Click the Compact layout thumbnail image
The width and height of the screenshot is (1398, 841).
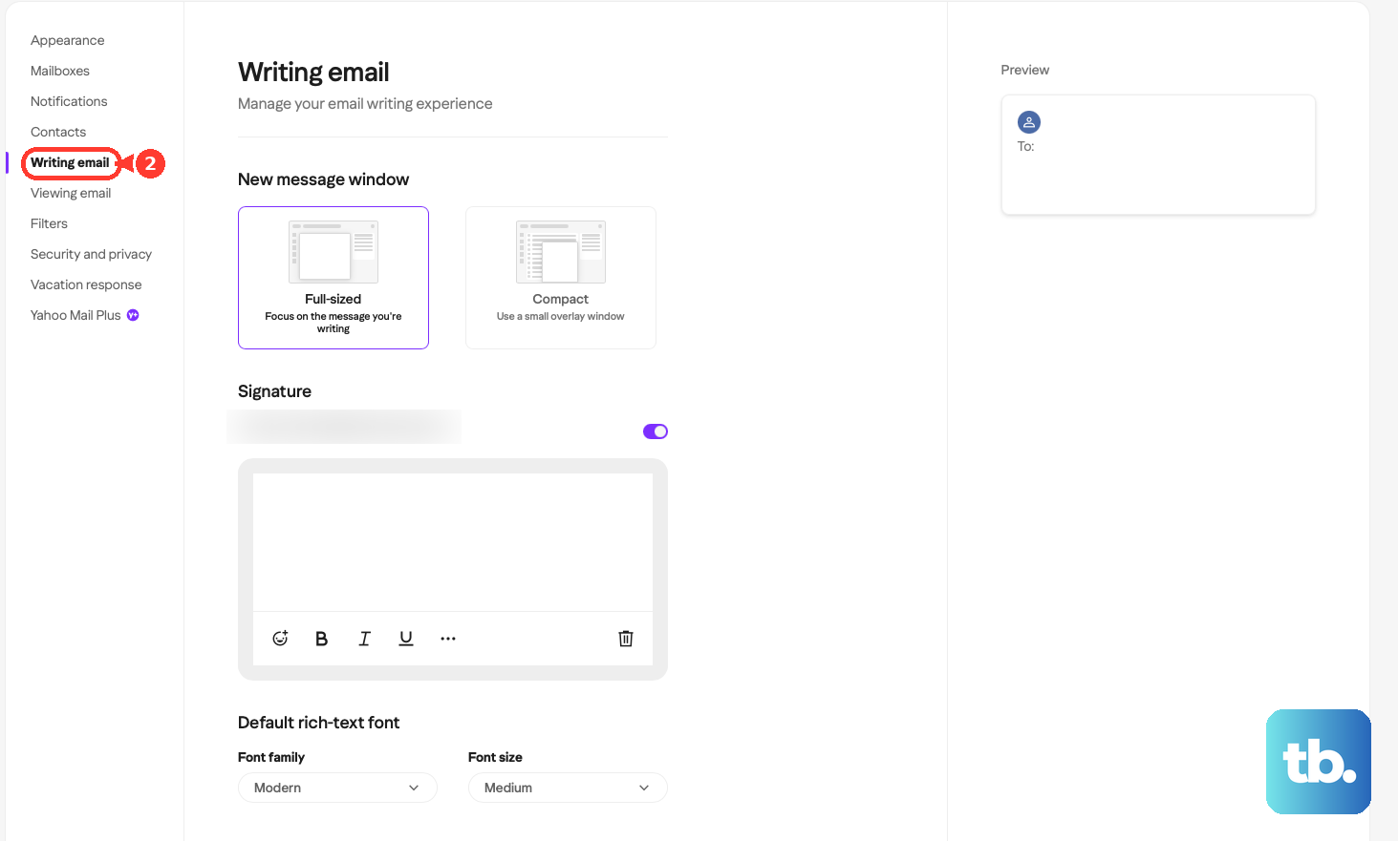tap(561, 252)
